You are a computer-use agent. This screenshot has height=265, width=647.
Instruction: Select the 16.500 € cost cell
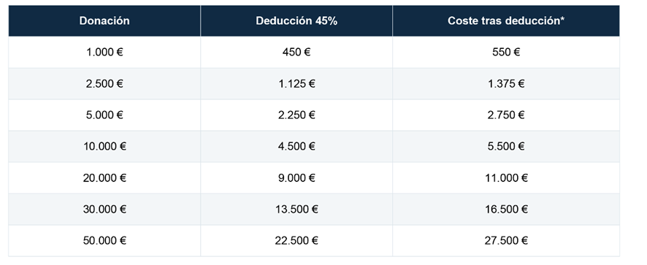coord(506,210)
